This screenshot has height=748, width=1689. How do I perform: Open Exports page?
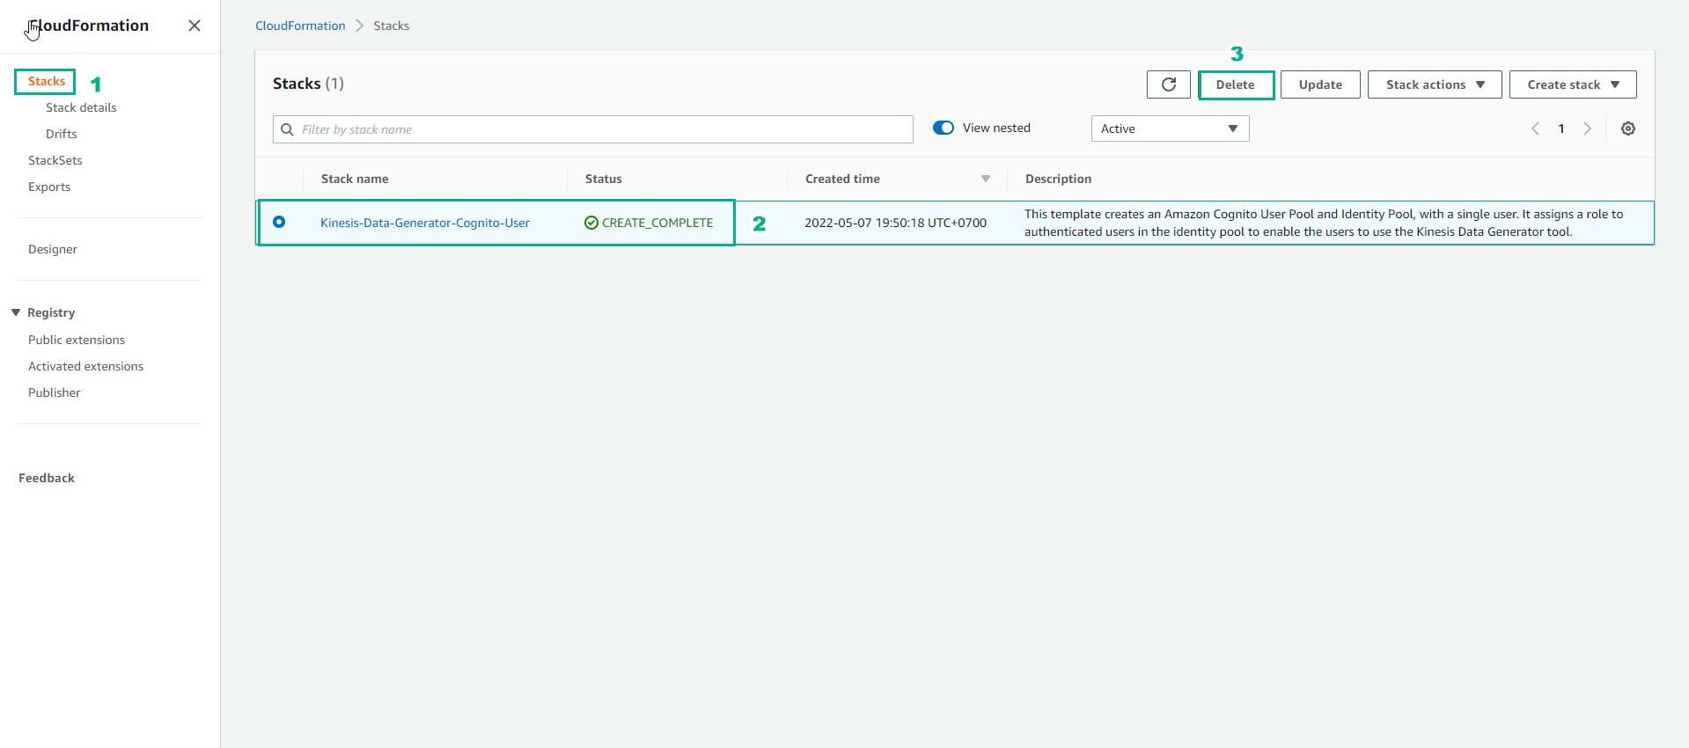(x=49, y=187)
